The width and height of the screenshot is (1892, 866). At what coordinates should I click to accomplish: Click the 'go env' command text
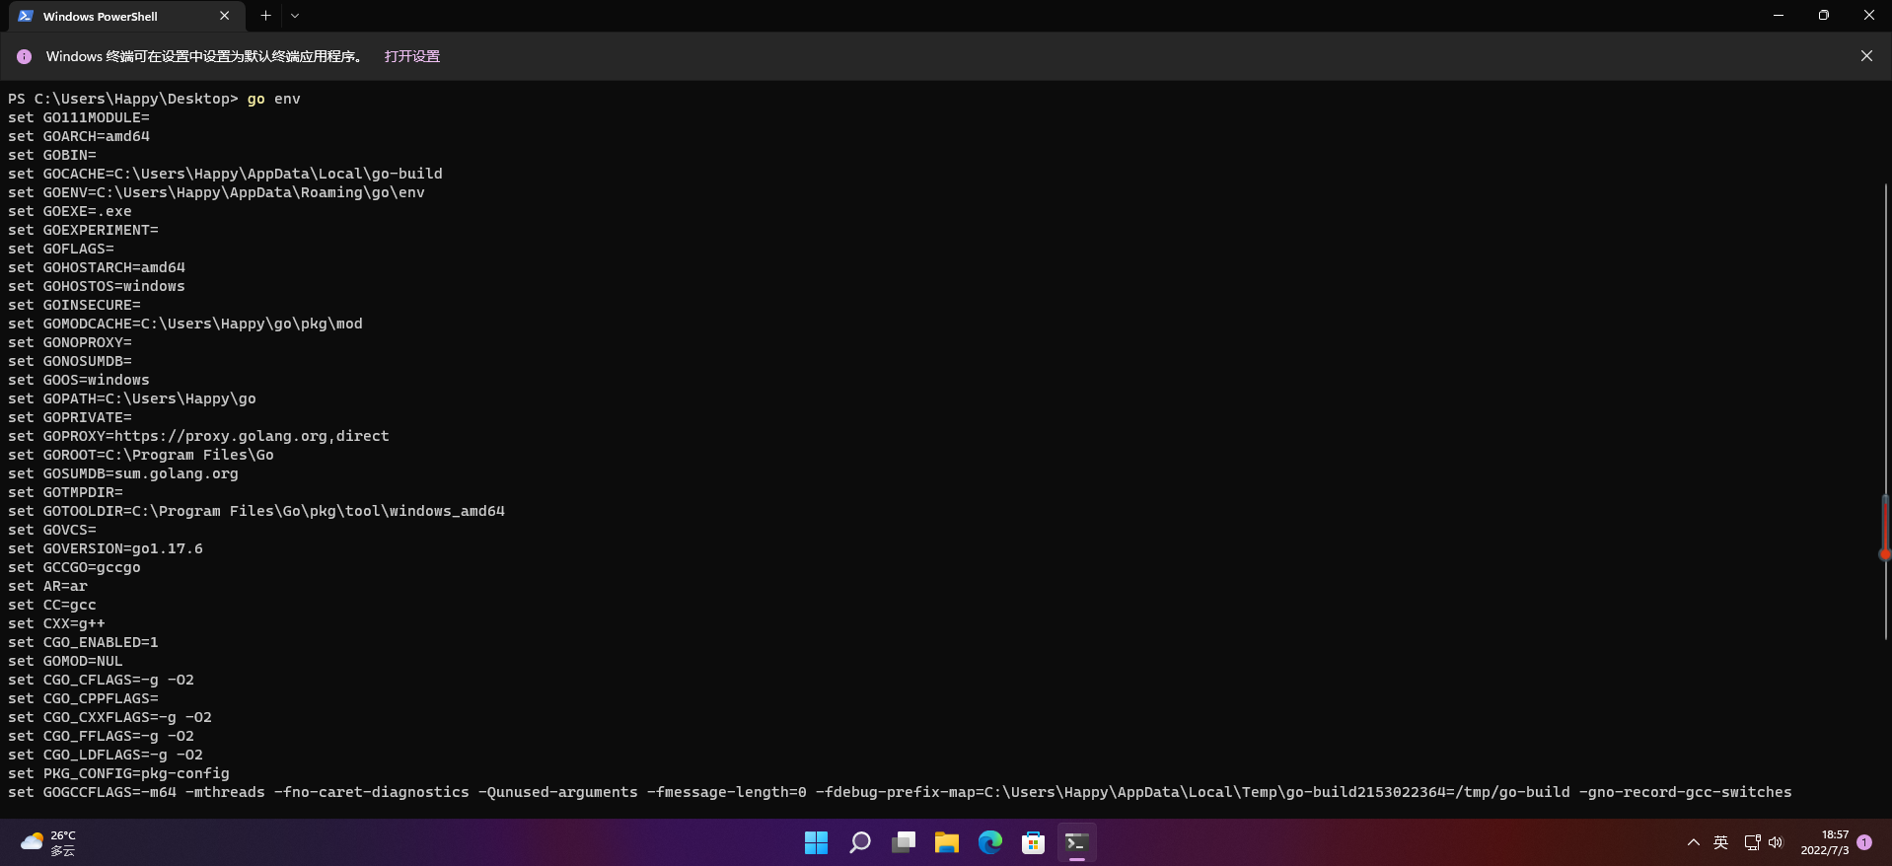[x=273, y=99]
